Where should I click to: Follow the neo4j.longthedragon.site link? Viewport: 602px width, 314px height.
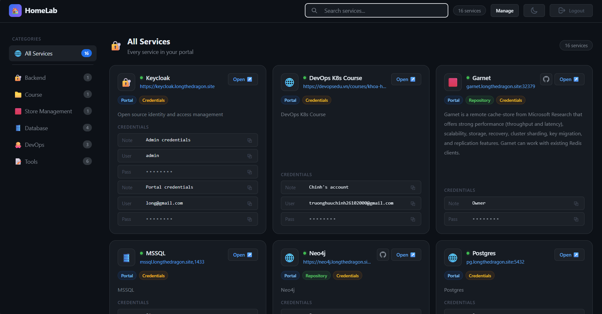(x=337, y=262)
